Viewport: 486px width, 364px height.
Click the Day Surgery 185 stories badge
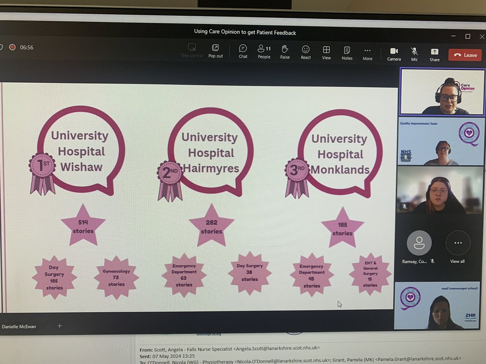(54, 277)
